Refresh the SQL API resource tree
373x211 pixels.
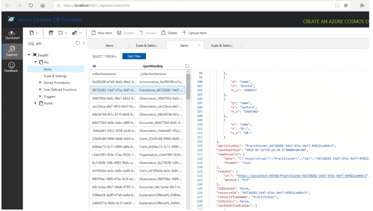77,43
